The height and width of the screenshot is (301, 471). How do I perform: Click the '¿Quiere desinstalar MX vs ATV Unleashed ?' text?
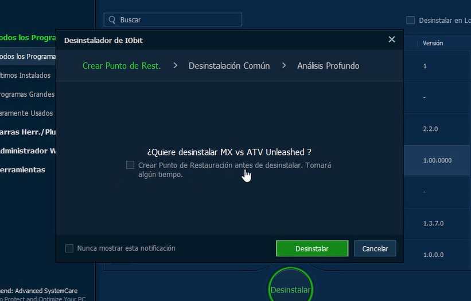tap(229, 152)
